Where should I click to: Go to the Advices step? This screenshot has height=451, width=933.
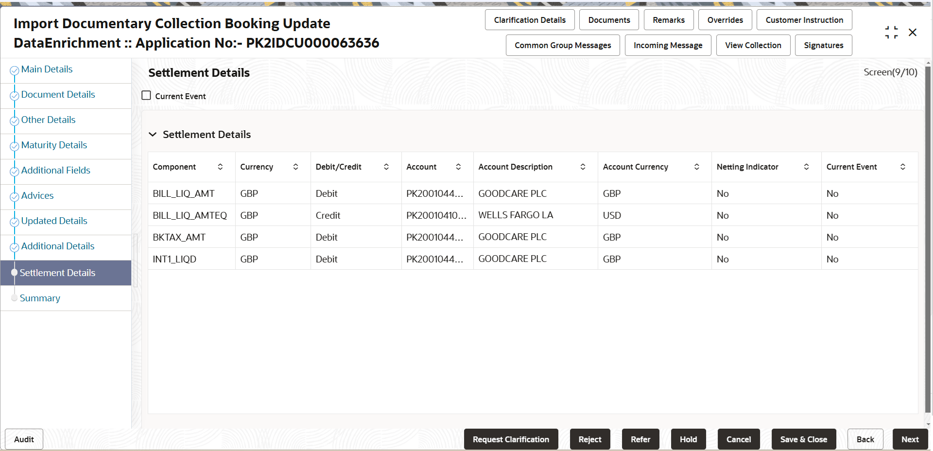pyautogui.click(x=37, y=195)
